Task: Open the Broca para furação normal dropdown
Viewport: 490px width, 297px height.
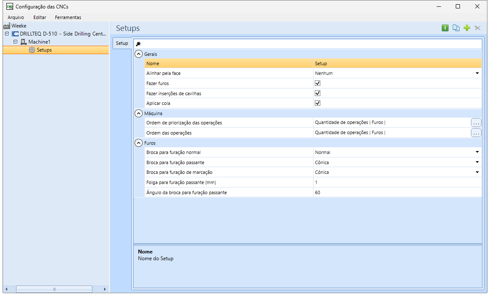Action: (477, 152)
